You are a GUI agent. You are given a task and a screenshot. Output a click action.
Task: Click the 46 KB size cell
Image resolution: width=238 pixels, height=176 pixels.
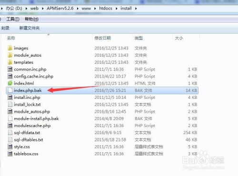coord(191,139)
